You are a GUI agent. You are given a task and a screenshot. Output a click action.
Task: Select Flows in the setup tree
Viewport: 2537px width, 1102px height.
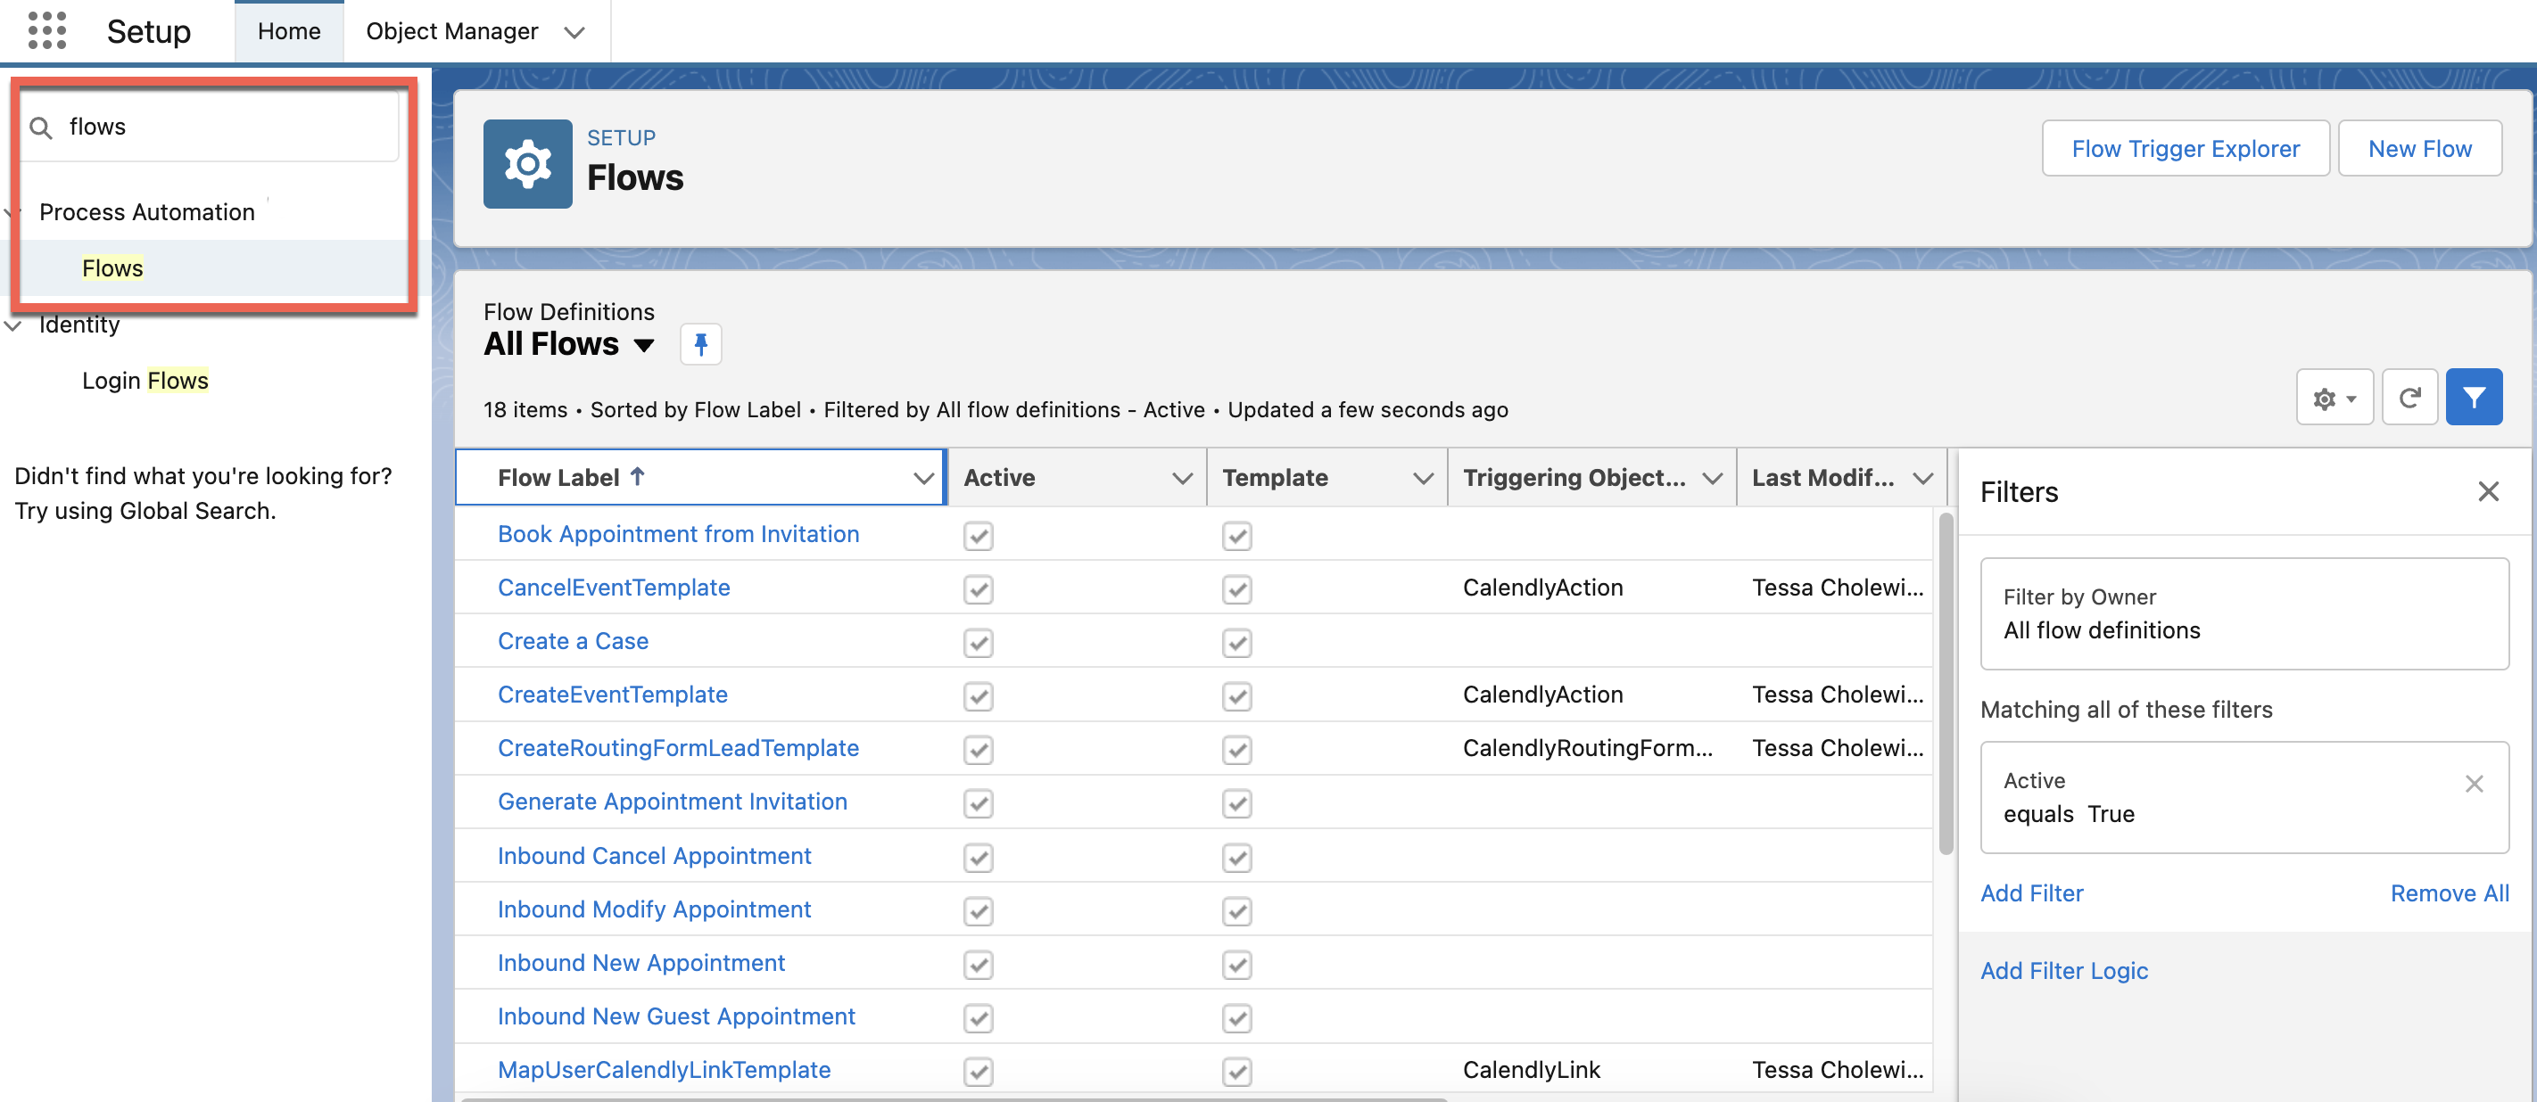tap(112, 267)
